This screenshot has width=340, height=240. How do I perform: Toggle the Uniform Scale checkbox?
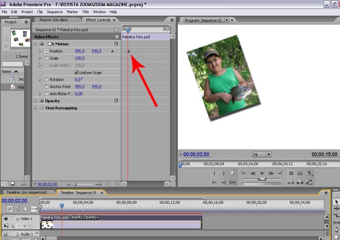coord(76,73)
